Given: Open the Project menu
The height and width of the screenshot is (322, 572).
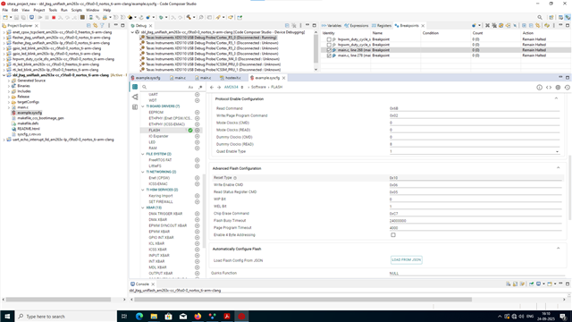Looking at the screenshot, I should pyautogui.click(x=39, y=10).
